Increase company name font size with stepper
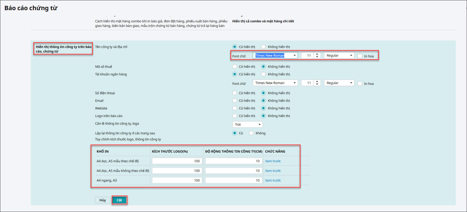 pyautogui.click(x=317, y=54)
